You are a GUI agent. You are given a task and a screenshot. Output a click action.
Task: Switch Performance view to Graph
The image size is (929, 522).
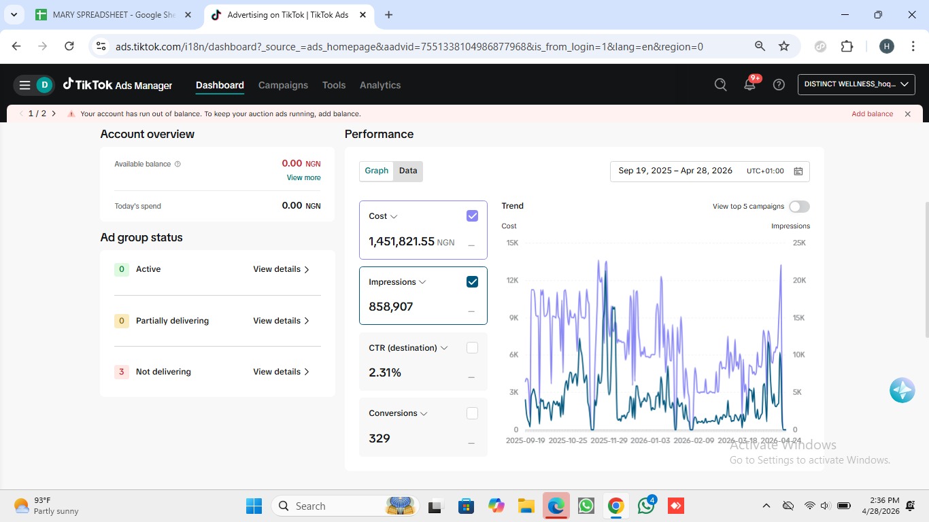[x=377, y=171]
